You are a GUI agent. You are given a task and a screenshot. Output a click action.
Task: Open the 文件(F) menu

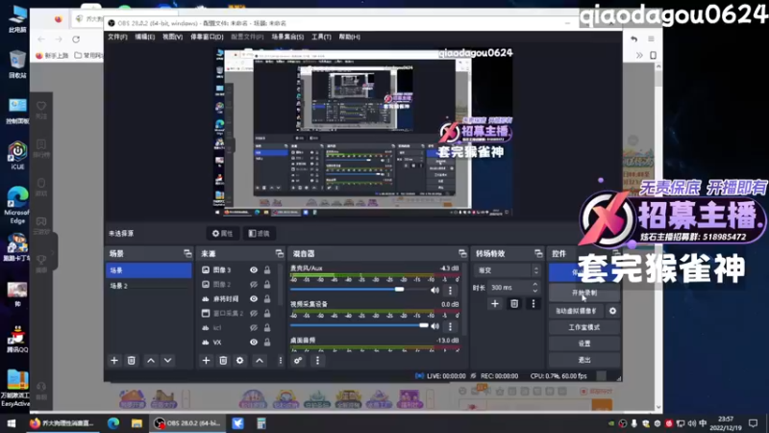(x=117, y=37)
